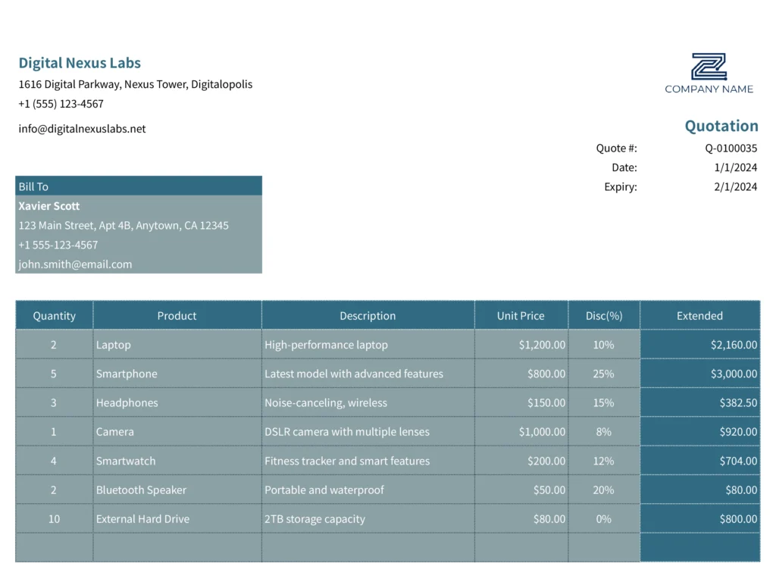Image resolution: width=776 pixels, height=563 pixels.
Task: Click the Camera quantity 1 cell
Action: (54, 431)
